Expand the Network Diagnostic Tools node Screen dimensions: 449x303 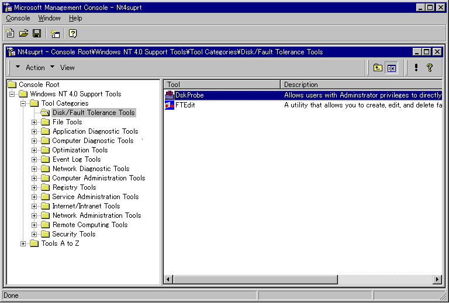click(x=34, y=169)
